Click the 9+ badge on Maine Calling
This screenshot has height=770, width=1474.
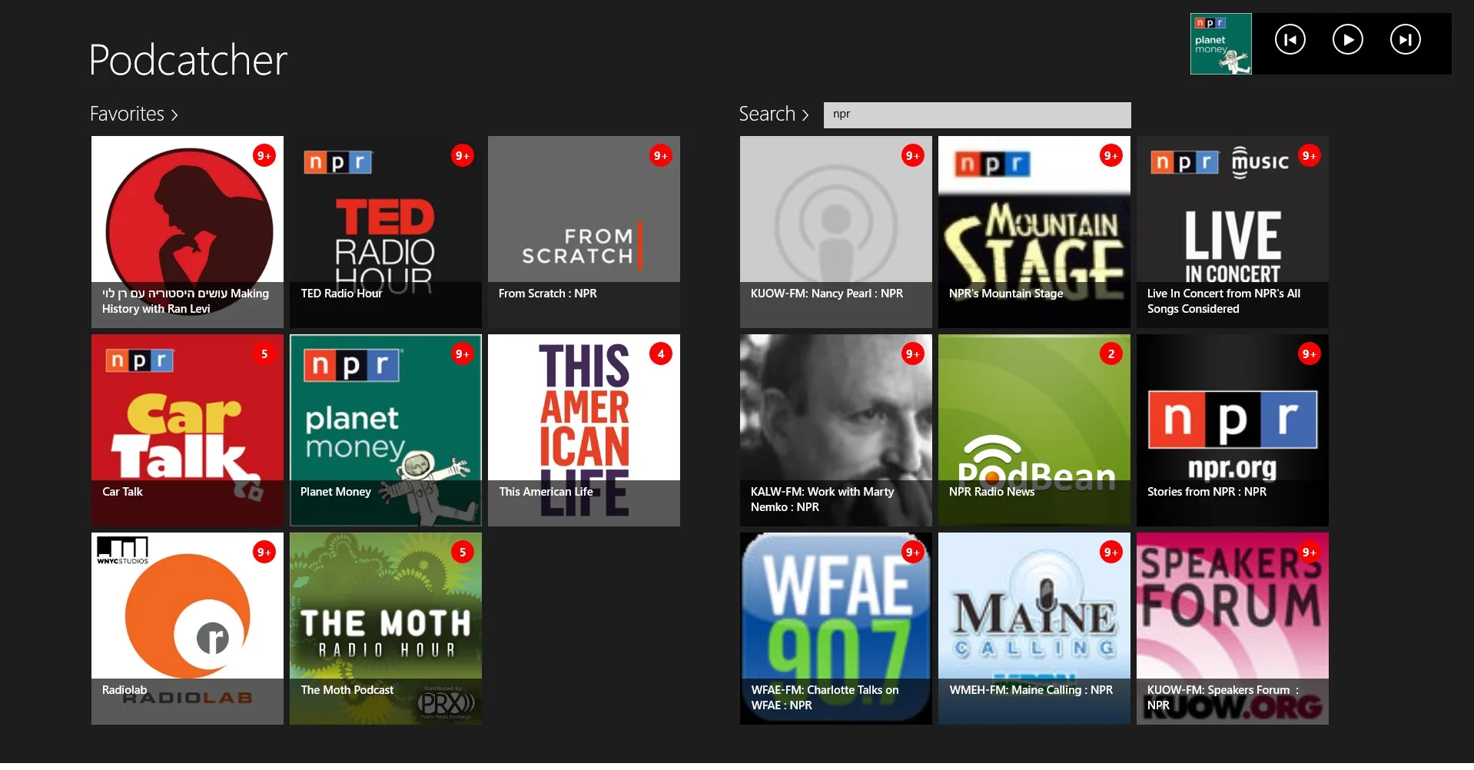tap(1111, 553)
